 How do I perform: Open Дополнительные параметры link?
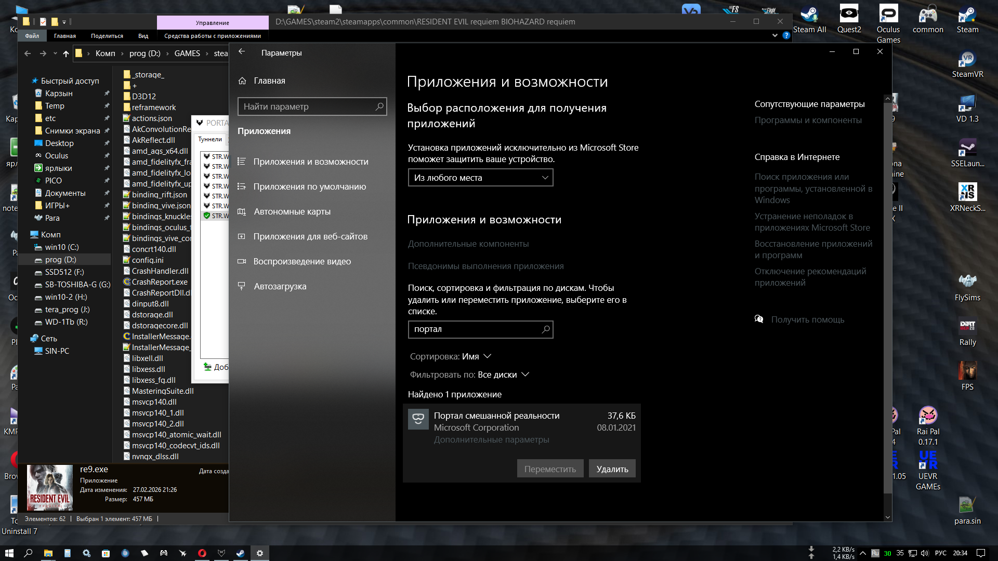pyautogui.click(x=491, y=440)
